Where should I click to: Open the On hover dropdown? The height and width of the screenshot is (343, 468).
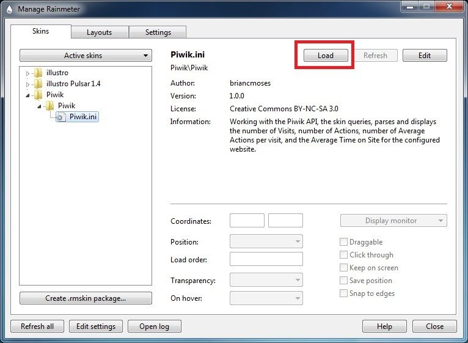[x=266, y=298]
